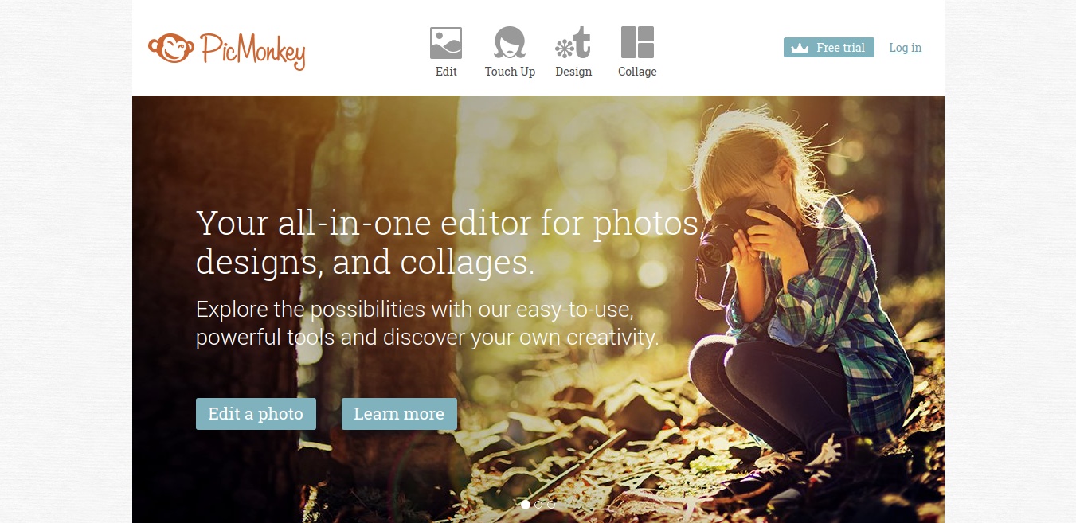The width and height of the screenshot is (1076, 523).
Task: Open the Edit landscape photo icon
Action: click(446, 43)
